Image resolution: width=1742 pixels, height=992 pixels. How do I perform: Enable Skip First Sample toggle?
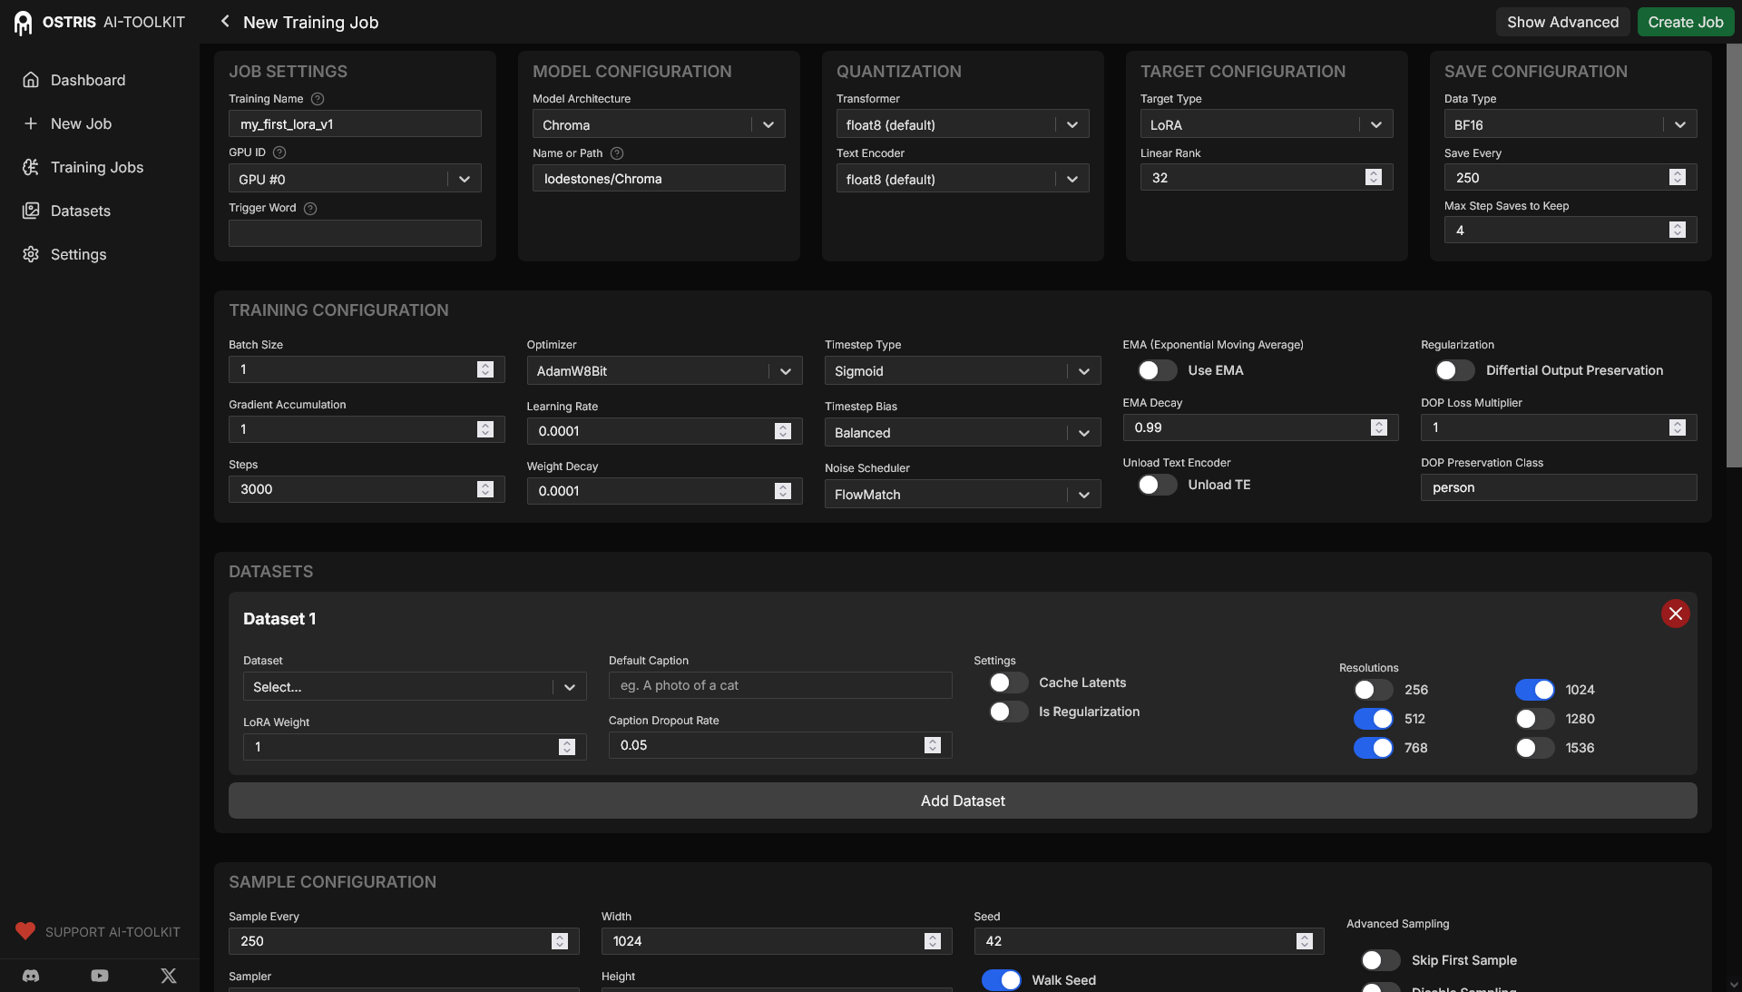(x=1381, y=960)
